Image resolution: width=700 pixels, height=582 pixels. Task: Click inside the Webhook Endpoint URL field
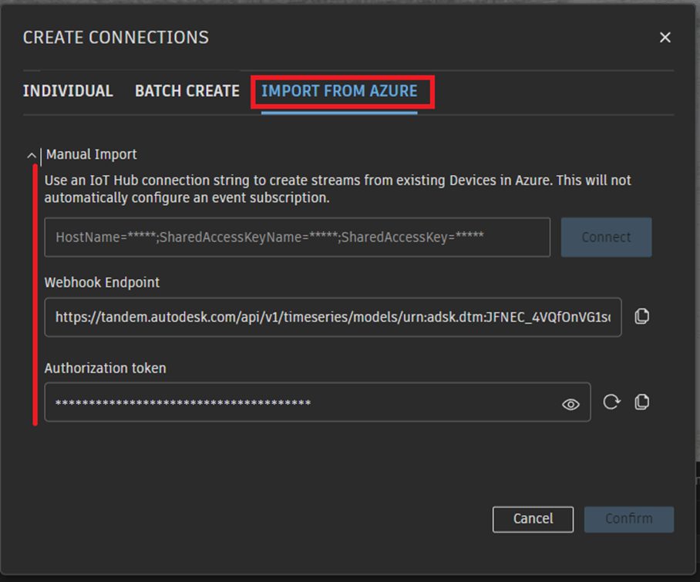(332, 317)
